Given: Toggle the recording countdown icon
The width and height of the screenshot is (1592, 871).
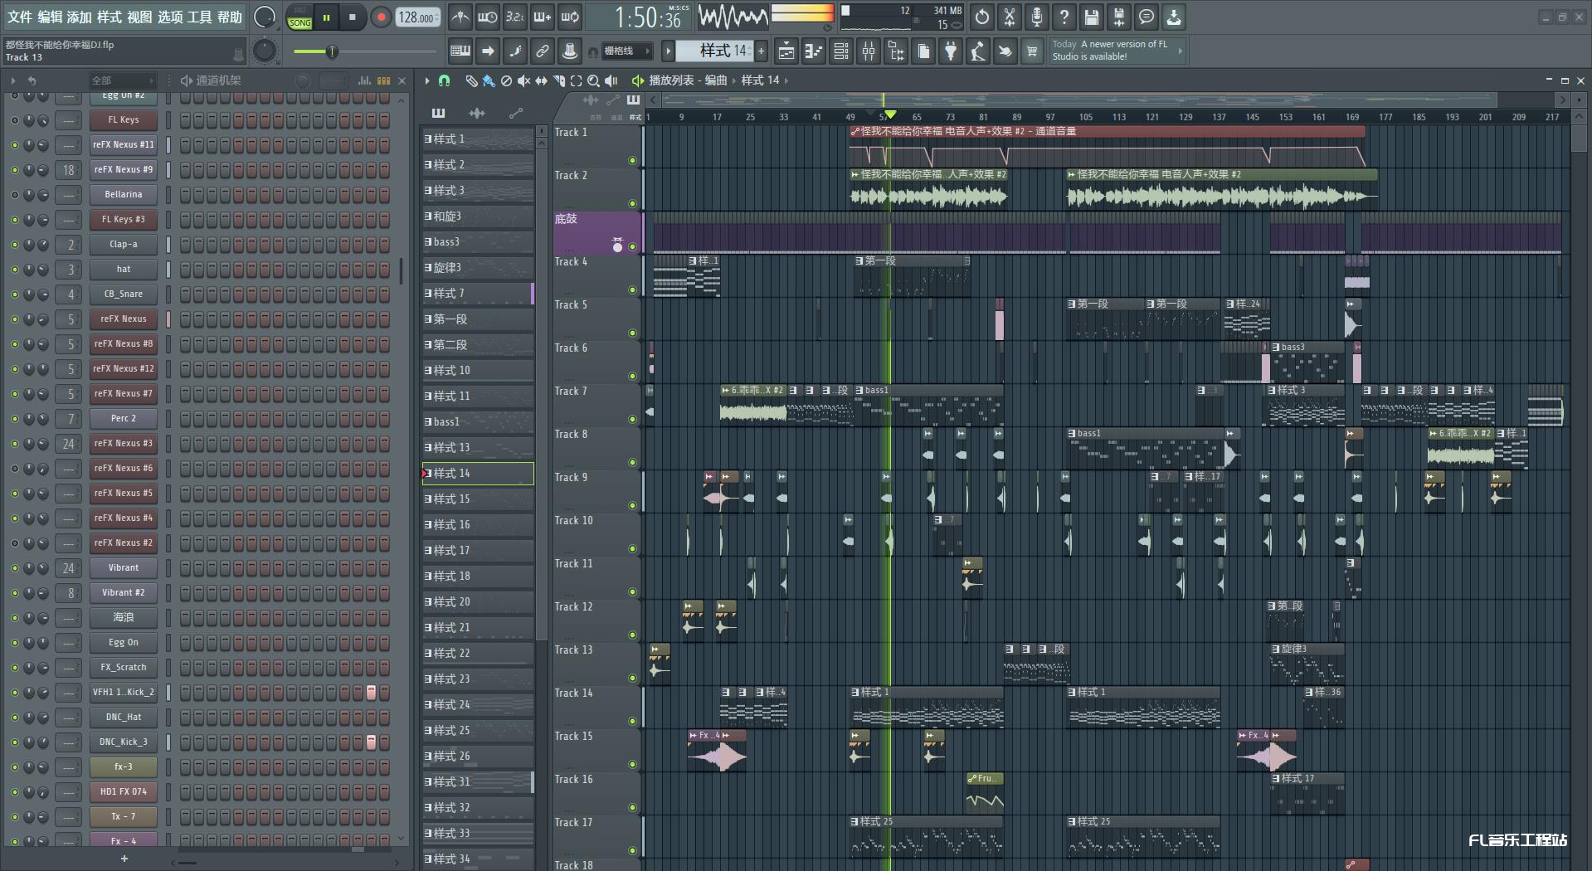Looking at the screenshot, I should (515, 17).
